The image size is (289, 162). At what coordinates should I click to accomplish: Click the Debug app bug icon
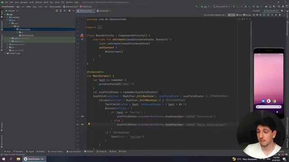(246, 6)
